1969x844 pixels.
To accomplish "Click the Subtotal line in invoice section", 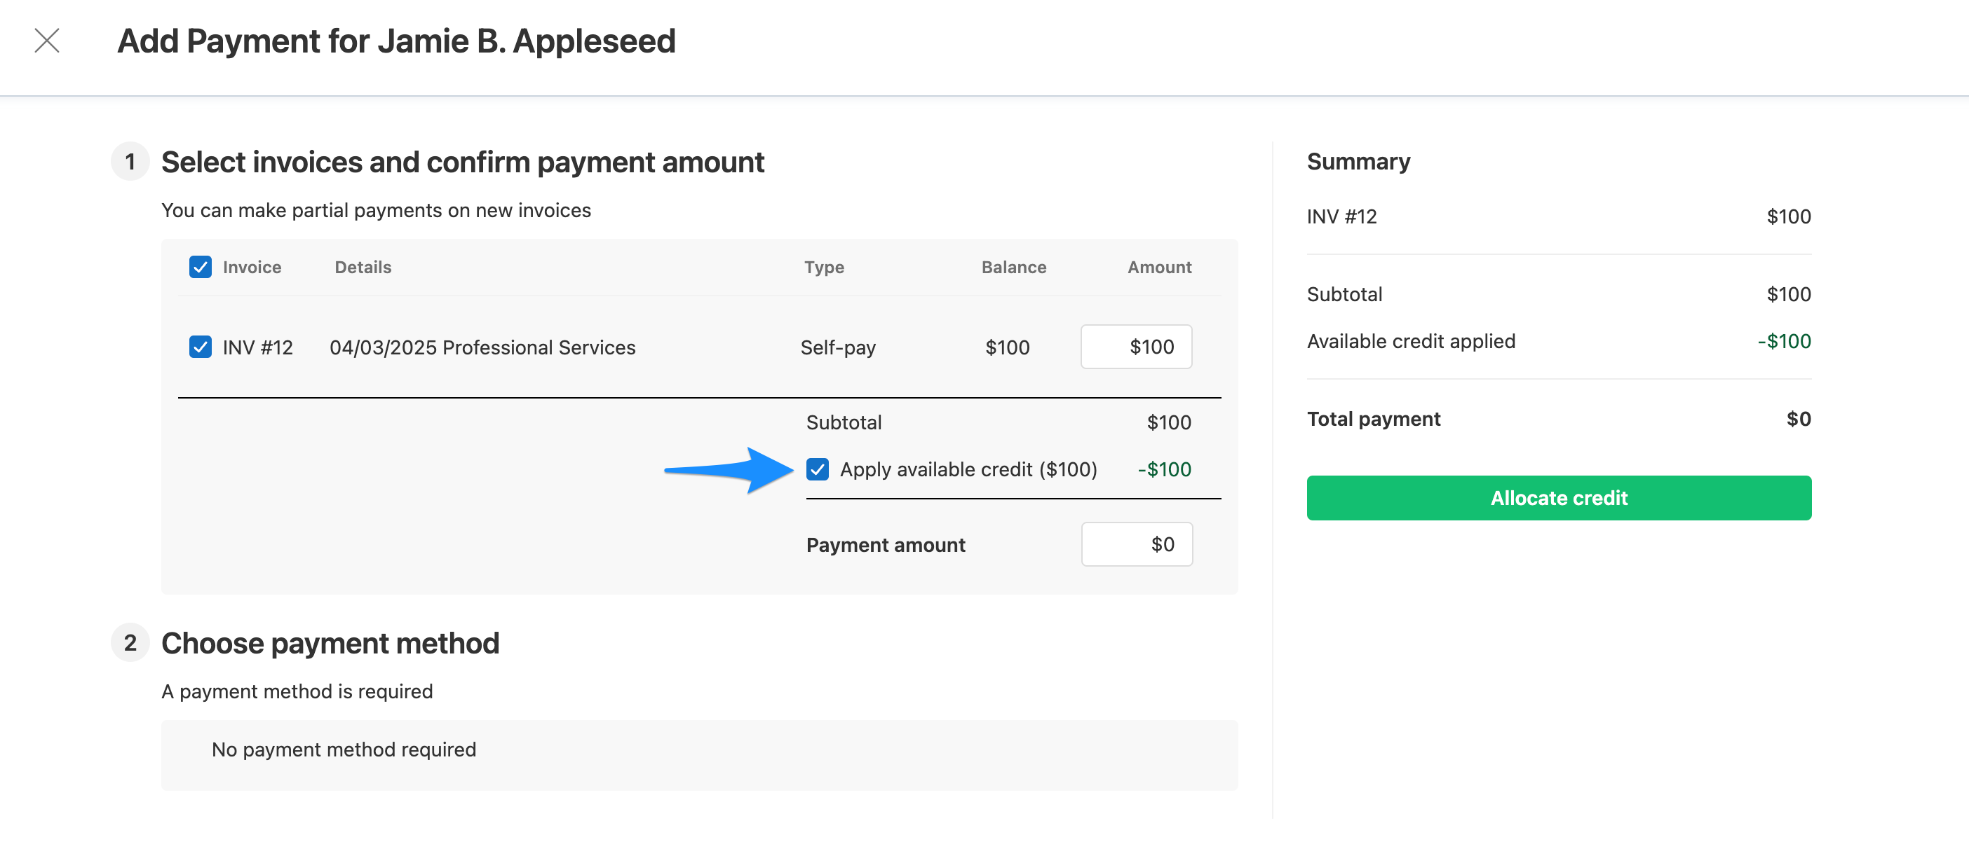I will [844, 422].
